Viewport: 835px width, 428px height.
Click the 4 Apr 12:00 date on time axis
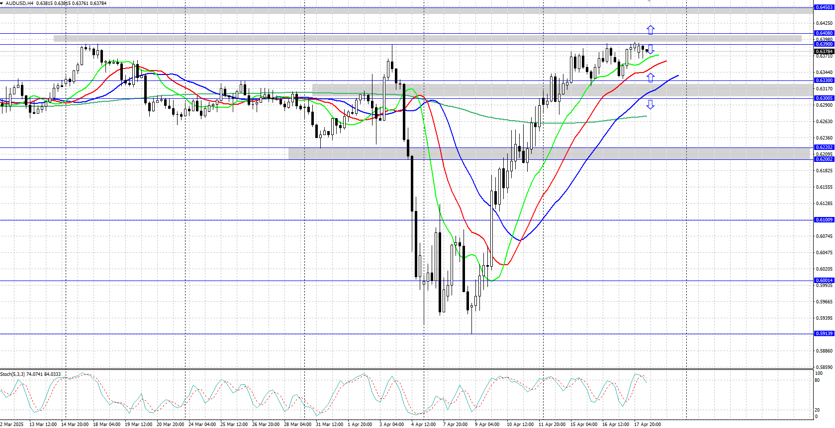pos(423,425)
